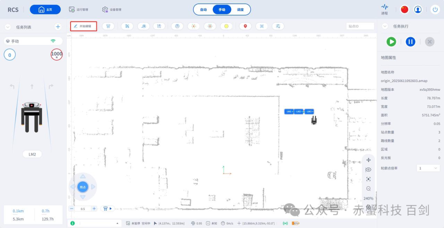The height and width of the screenshot is (228, 444).
Task: Click the forklift play button at bottom
Action: [108, 208]
